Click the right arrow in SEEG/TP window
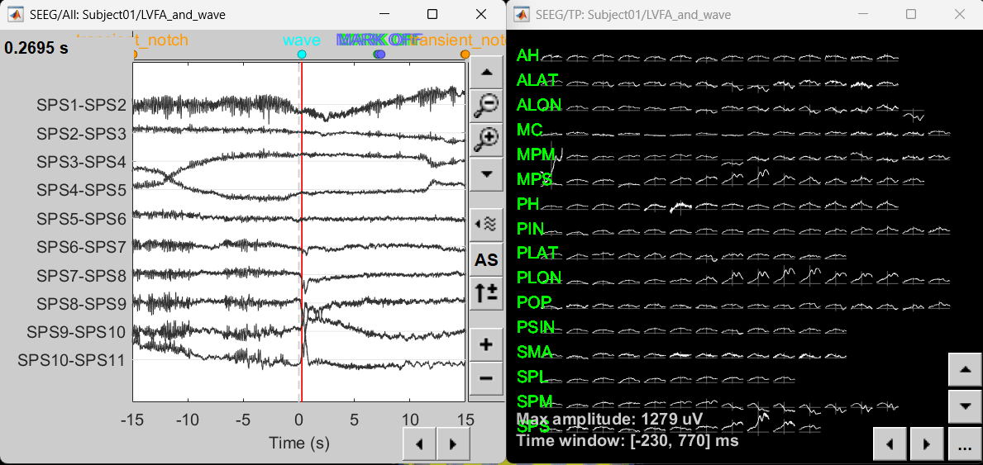This screenshot has height=465, width=983. (x=926, y=445)
